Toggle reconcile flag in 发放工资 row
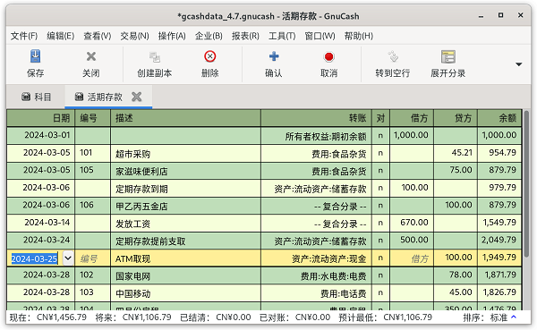Viewport: 537px width, 330px height. coord(380,223)
